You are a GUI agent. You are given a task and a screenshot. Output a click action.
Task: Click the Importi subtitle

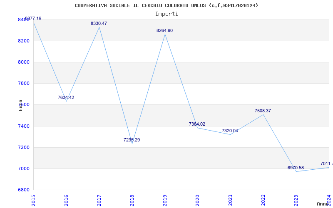click(166, 14)
